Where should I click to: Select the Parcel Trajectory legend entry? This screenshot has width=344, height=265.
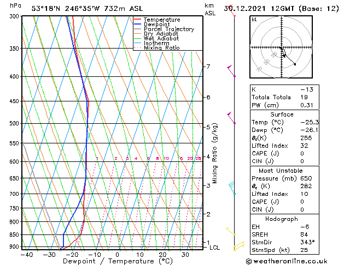tap(168, 29)
